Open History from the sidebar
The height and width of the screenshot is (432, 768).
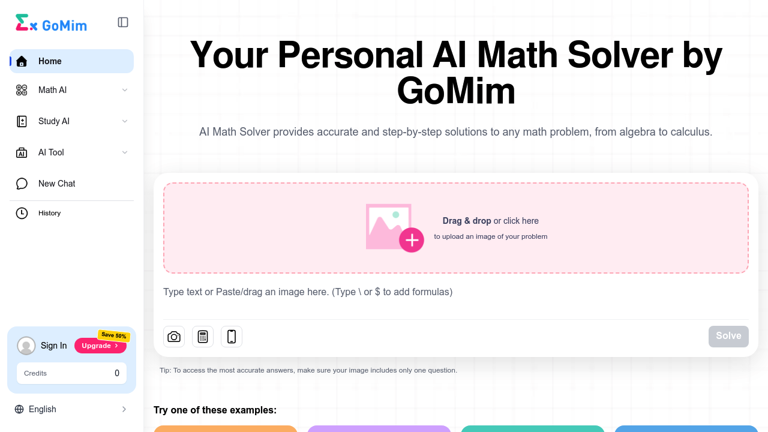[49, 213]
